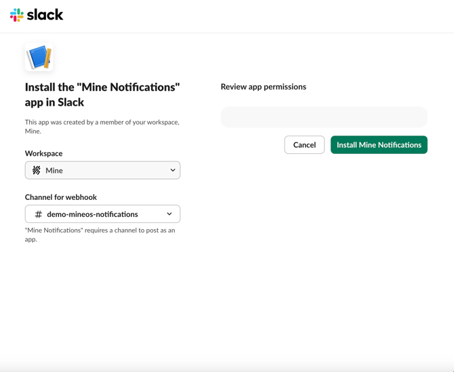Click the Workspace field label
This screenshot has height=372, width=454.
pos(43,153)
